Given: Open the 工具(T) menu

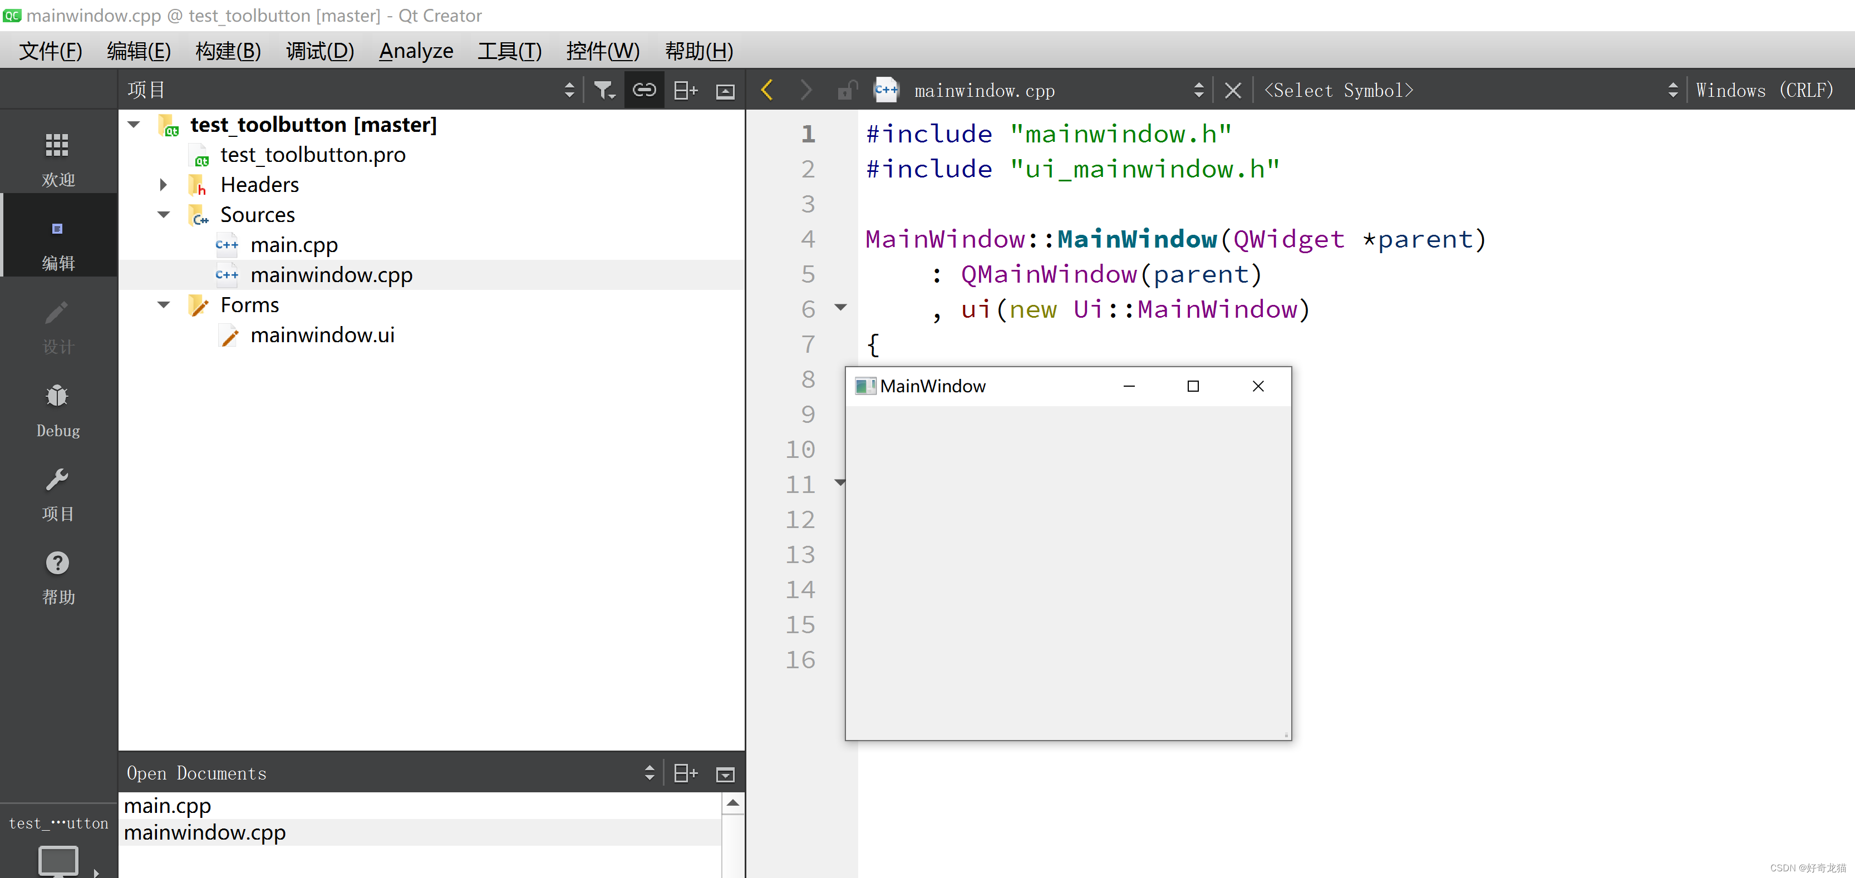Looking at the screenshot, I should click(510, 51).
